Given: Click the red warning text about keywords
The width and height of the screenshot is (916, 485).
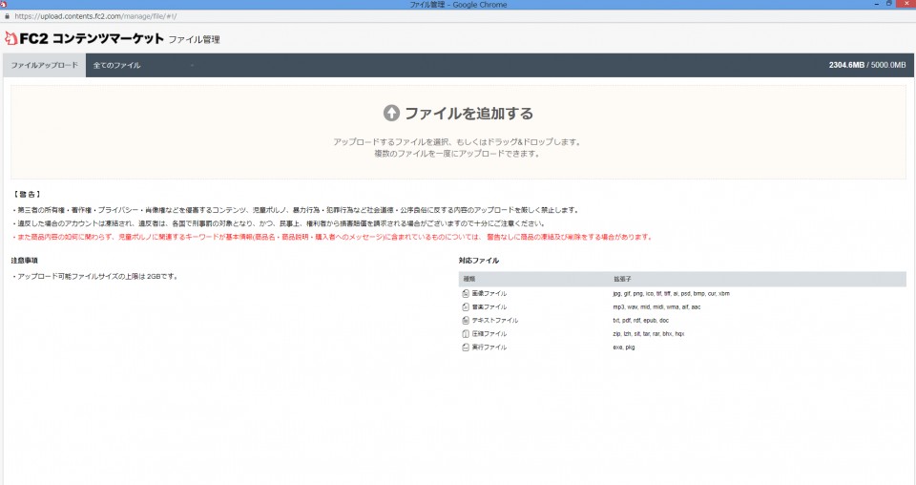Looking at the screenshot, I should coord(334,237).
